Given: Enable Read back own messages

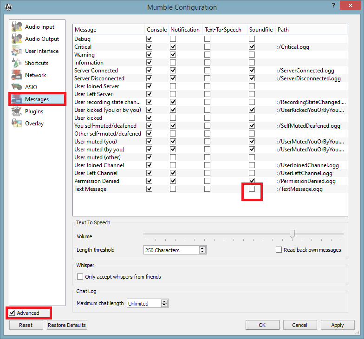Looking at the screenshot, I should tap(279, 250).
